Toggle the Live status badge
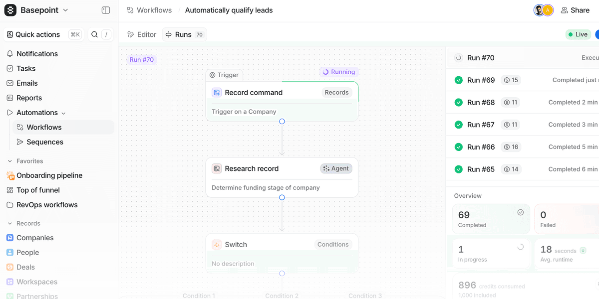 pyautogui.click(x=578, y=34)
